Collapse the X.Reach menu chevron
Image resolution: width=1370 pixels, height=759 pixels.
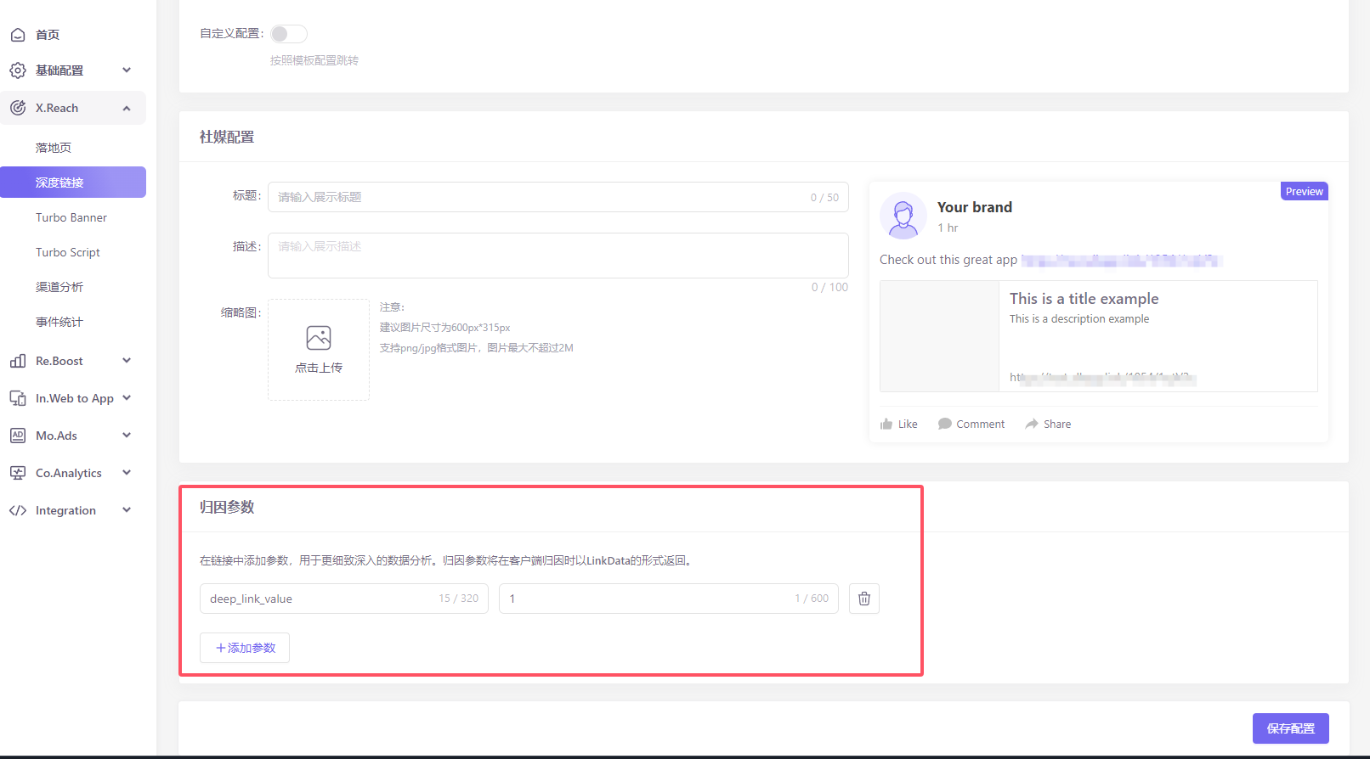coord(127,108)
